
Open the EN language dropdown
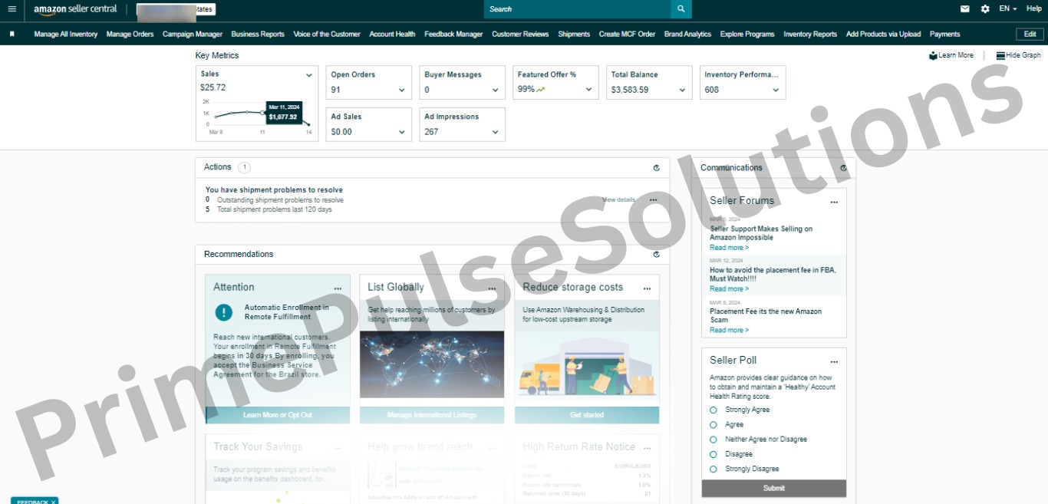[x=1008, y=9]
